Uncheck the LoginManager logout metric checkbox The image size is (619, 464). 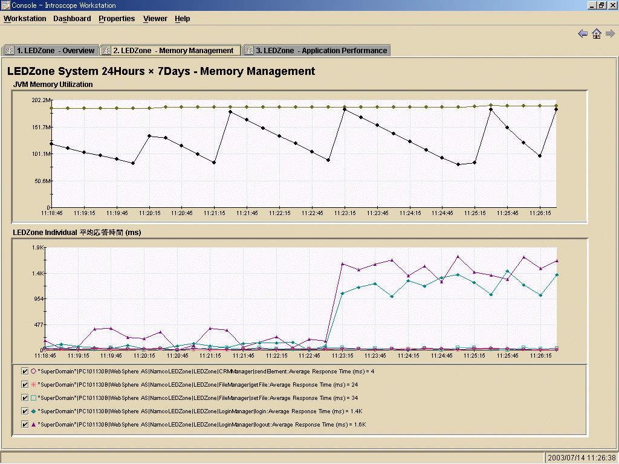24,425
